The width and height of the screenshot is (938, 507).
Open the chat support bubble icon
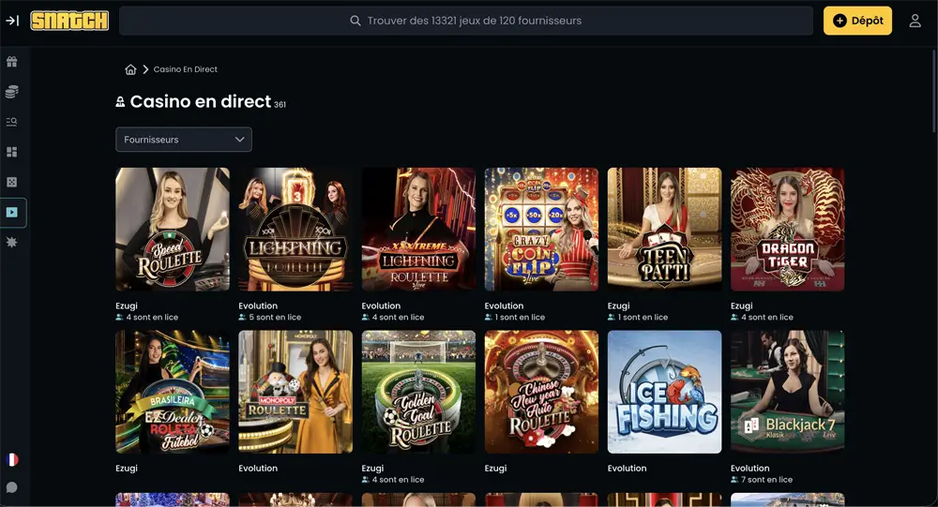pos(12,487)
